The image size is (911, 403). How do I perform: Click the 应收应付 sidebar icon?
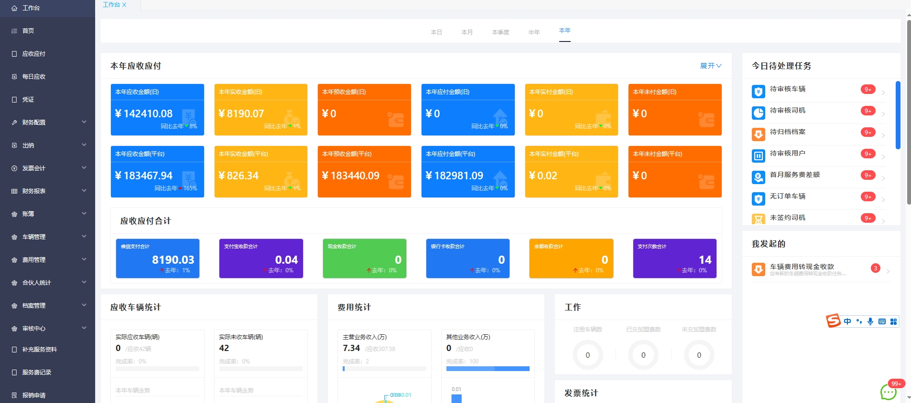coord(14,54)
